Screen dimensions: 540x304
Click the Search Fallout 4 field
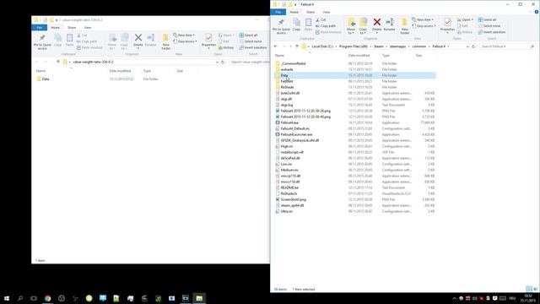507,46
